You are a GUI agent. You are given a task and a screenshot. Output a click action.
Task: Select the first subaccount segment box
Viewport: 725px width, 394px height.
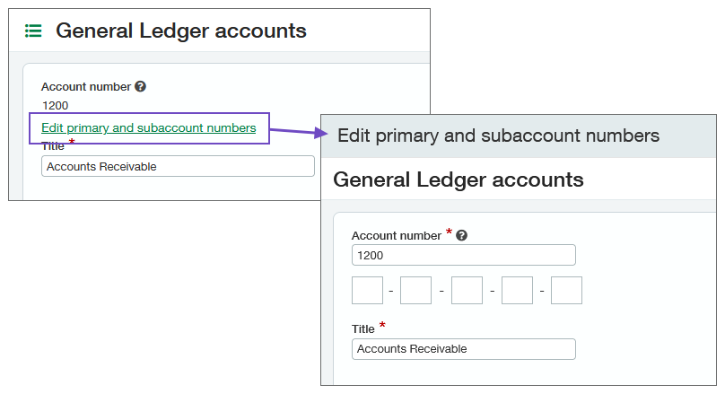(x=367, y=291)
